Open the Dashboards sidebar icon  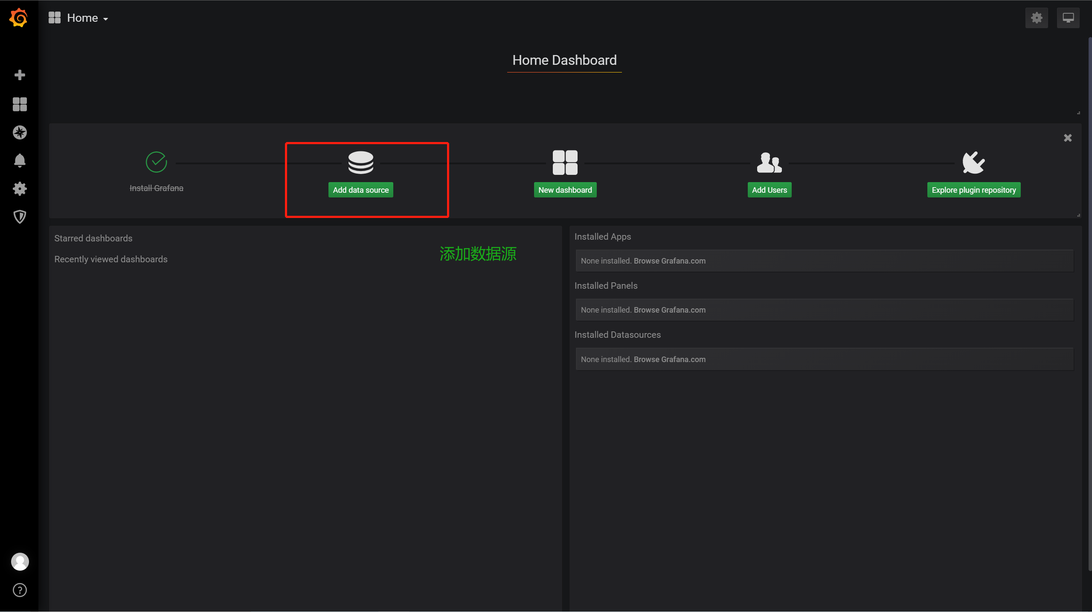coord(20,104)
